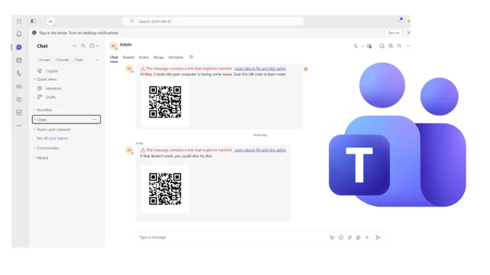Viewport: 490px width, 275px height.
Task: Open the emoji picker in the compose box
Action: [341, 237]
